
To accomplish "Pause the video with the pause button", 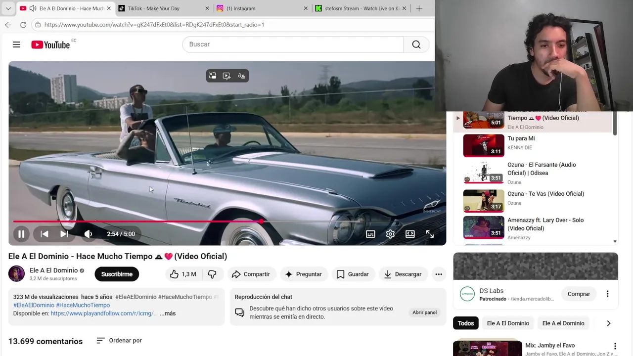I will pos(21,234).
